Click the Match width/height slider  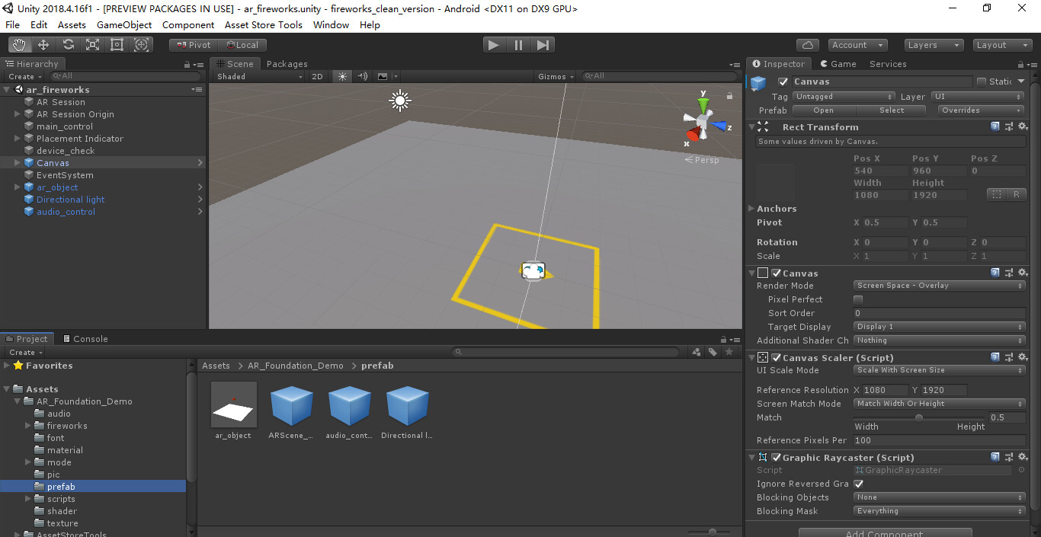[x=919, y=417]
